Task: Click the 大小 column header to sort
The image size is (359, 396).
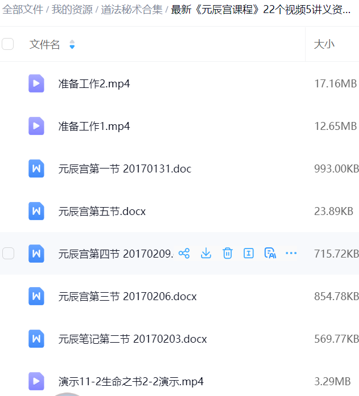Action: pos(324,44)
